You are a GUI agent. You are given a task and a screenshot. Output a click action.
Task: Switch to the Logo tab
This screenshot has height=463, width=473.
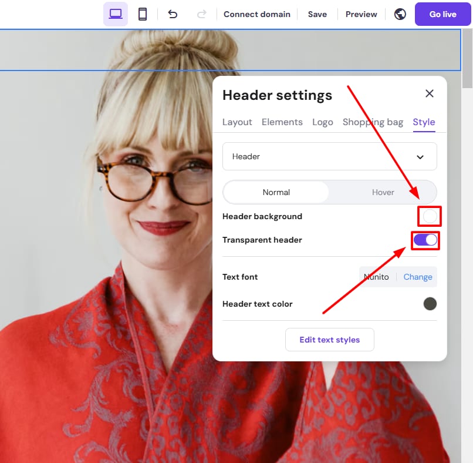323,122
